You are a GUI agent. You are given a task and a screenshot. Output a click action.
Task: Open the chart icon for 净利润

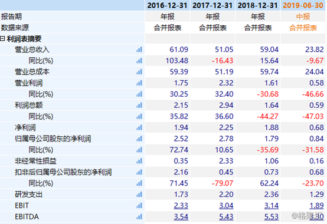[139, 127]
